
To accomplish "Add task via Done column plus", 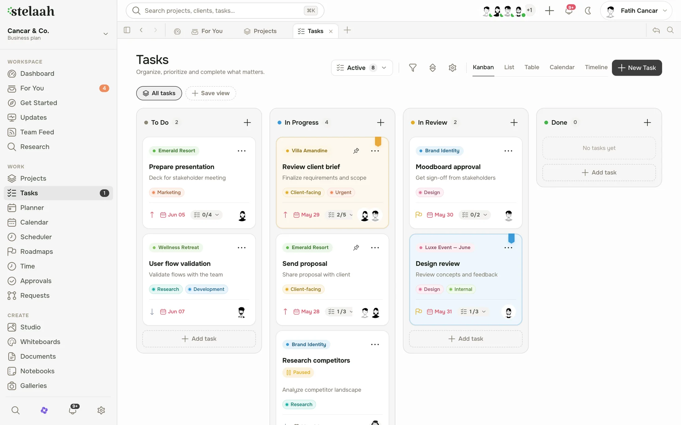I will pos(647,122).
